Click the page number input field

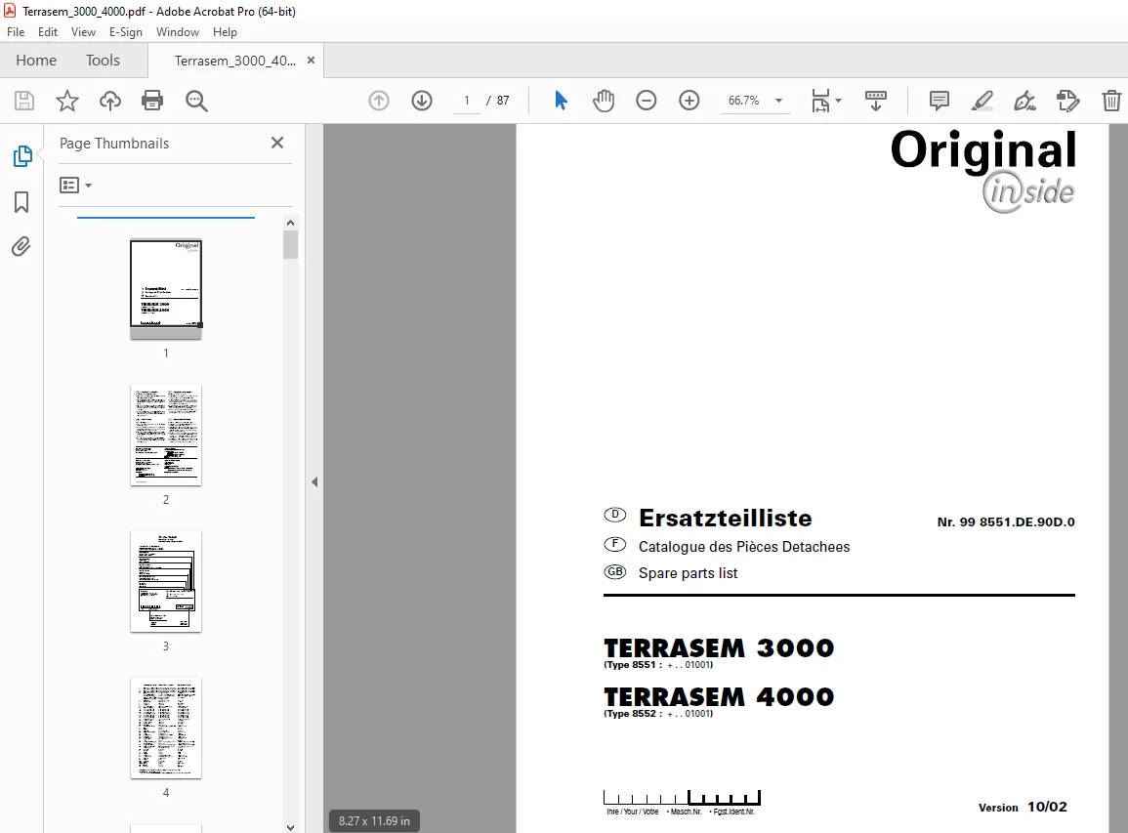coord(467,101)
